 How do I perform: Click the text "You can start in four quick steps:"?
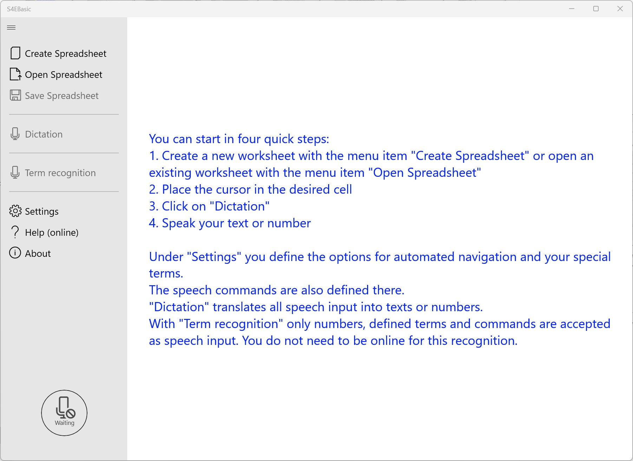pyautogui.click(x=239, y=139)
